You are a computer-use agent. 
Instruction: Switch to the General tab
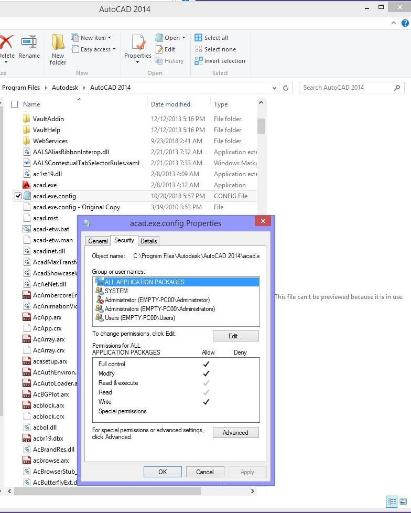98,241
